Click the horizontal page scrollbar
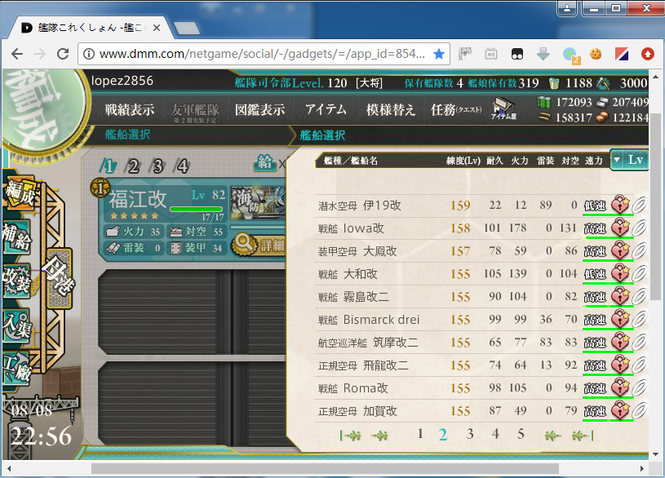Viewport: 665px width, 478px height. [x=325, y=468]
